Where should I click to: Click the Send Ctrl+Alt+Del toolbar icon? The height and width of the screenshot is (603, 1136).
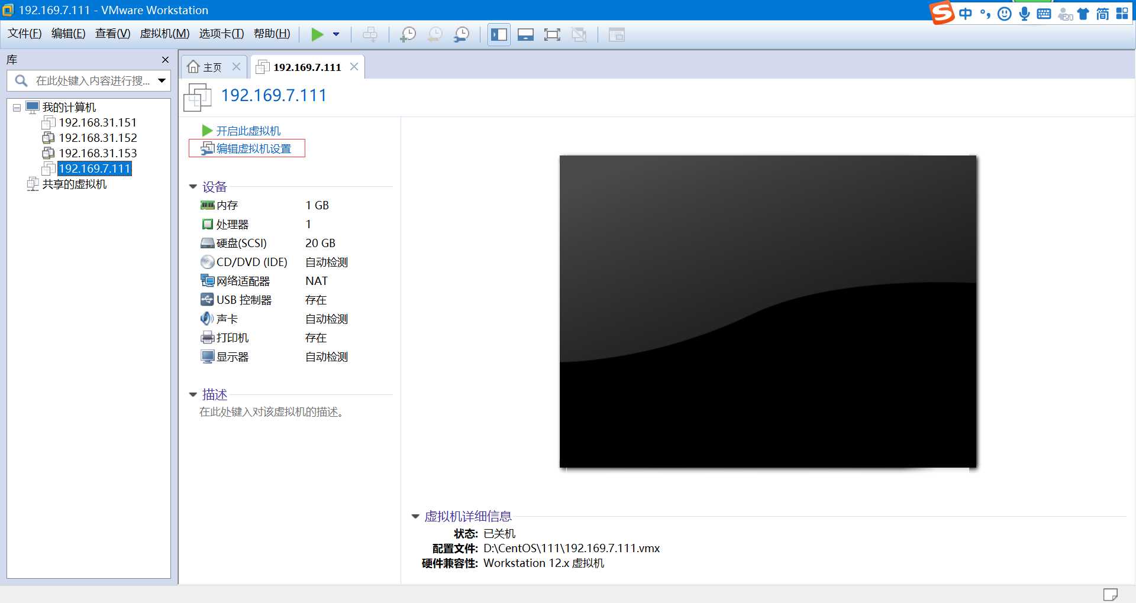pyautogui.click(x=370, y=34)
